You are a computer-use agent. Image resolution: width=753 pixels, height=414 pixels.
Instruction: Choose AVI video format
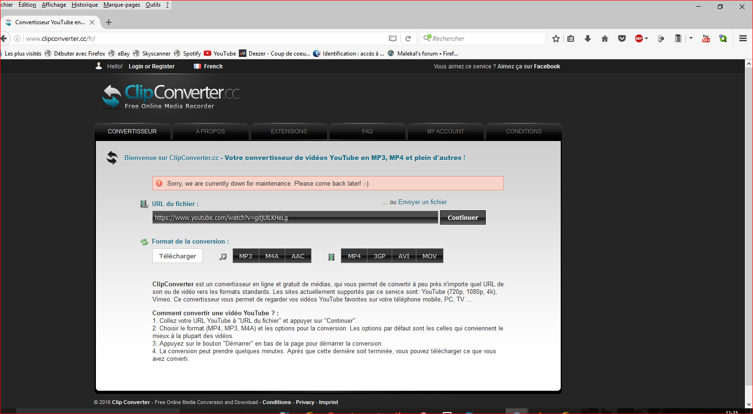point(404,256)
